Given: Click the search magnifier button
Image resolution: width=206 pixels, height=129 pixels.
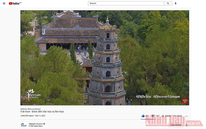Looking at the screenshot, I should coord(168,3).
